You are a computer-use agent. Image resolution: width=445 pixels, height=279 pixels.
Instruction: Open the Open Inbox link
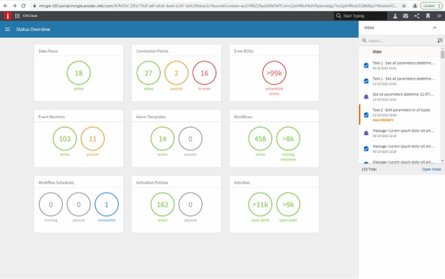pyautogui.click(x=431, y=169)
